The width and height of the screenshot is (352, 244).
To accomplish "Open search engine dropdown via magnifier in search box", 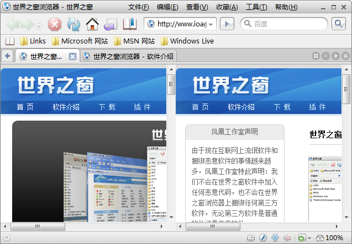I will [248, 24].
